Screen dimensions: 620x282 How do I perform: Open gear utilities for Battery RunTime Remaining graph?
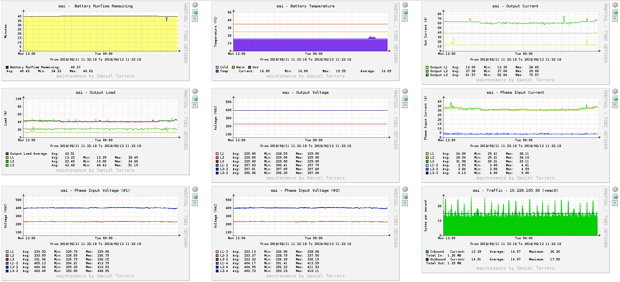coord(195,5)
